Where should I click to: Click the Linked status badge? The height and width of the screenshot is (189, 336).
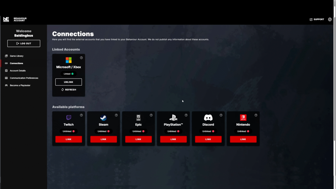point(69,74)
